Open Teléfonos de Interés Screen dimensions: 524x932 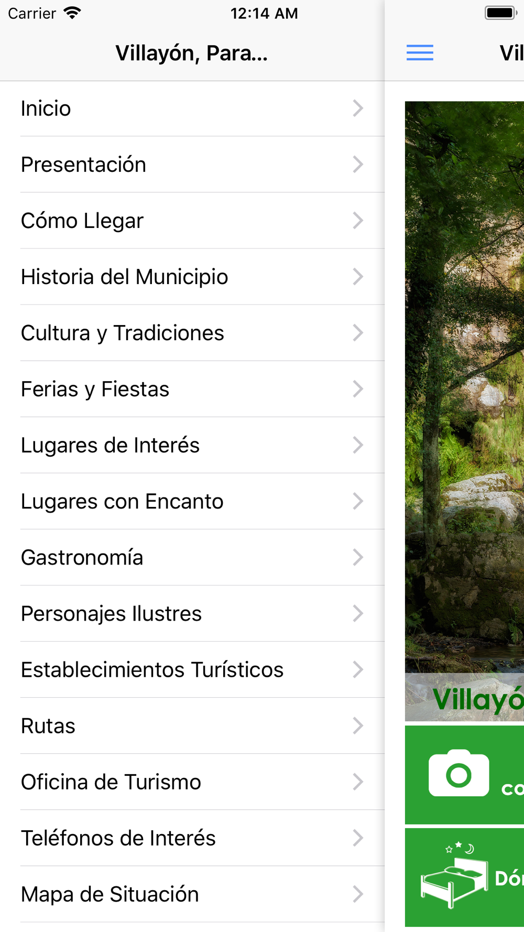192,838
